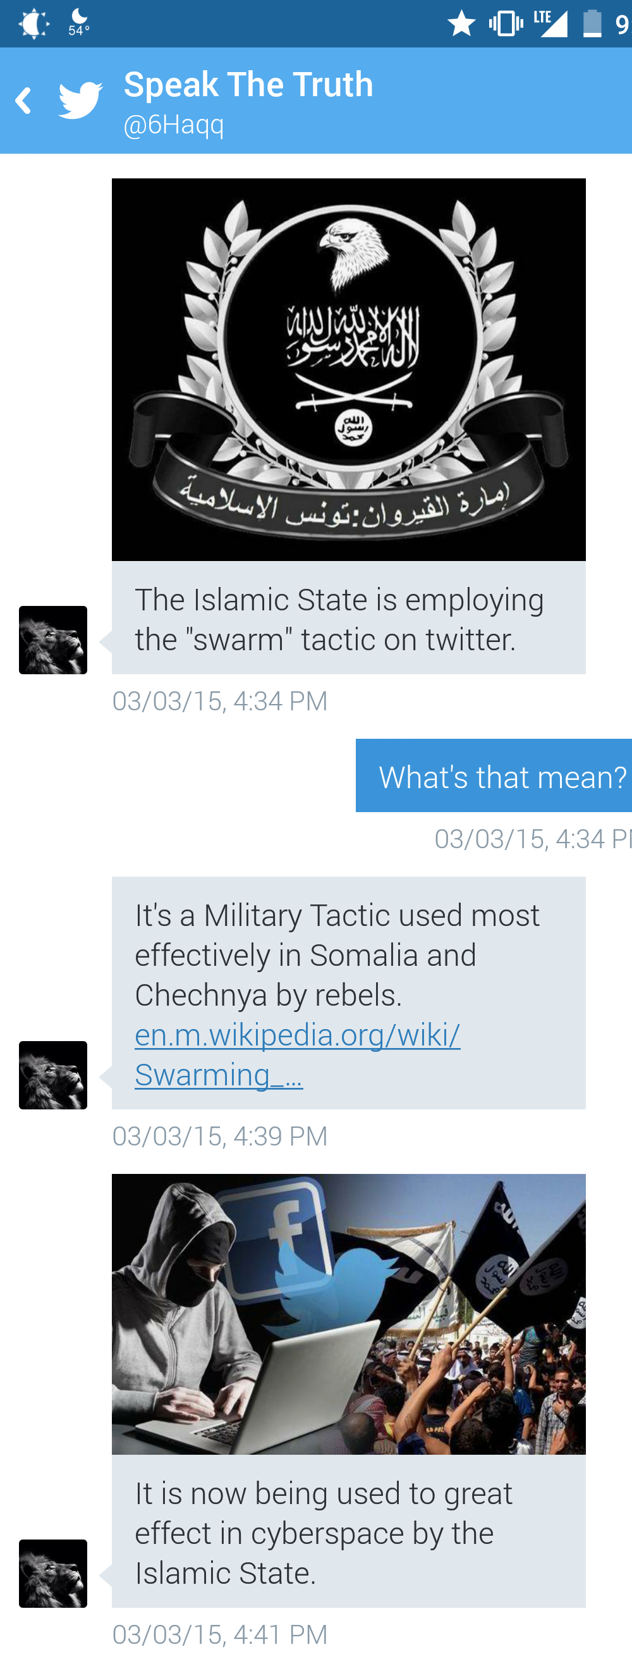632x1666 pixels.
Task: Open the eagle emblem image attachment
Action: click(349, 369)
